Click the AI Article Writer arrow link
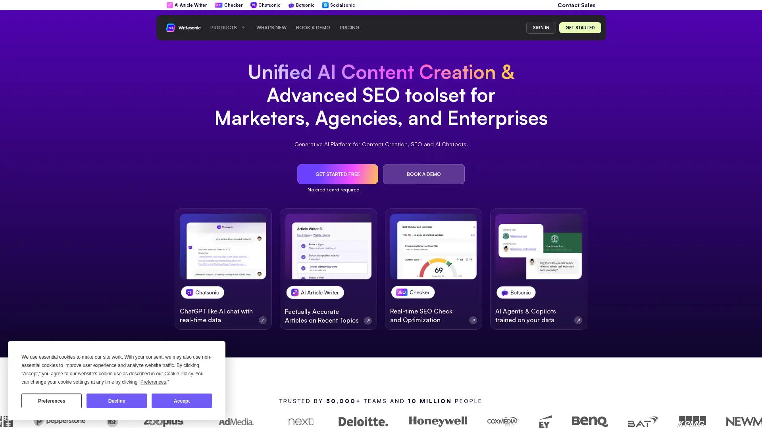 (x=368, y=320)
